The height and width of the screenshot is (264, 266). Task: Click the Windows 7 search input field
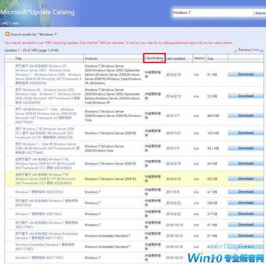(211, 13)
